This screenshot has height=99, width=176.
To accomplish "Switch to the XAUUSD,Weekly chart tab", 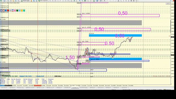I will click(x=84, y=87).
